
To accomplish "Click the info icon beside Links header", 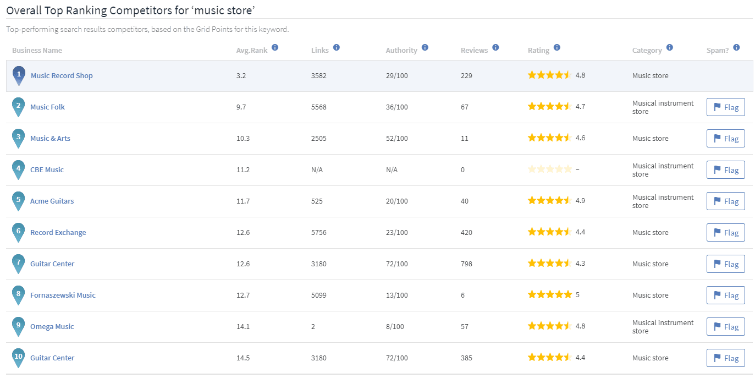I will [337, 48].
